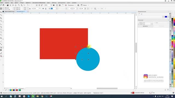
Task: Click the Instagram logo icon
Action: coord(146,76)
